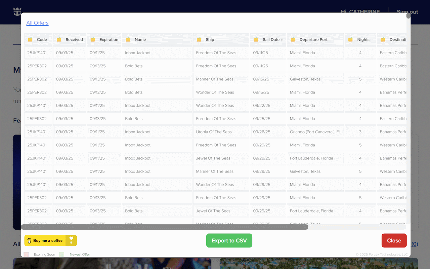Click code 25JKP1401 in Utopia Of The Seas row
The image size is (430, 269).
(x=38, y=132)
